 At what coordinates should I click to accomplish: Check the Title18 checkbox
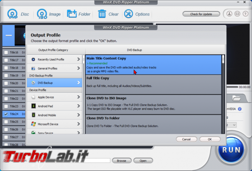6,68
